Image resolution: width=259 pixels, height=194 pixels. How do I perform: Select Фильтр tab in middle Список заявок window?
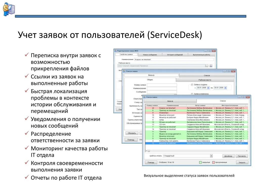[x=151, y=75]
